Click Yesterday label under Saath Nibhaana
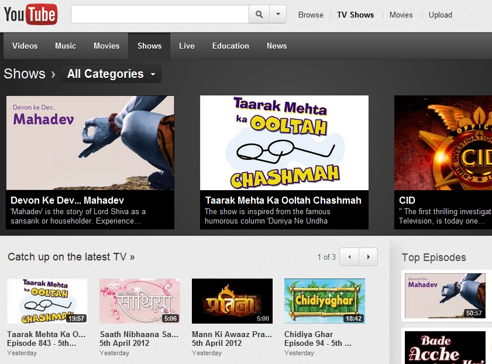Viewport: 492px width, 364px height. pyautogui.click(x=114, y=353)
